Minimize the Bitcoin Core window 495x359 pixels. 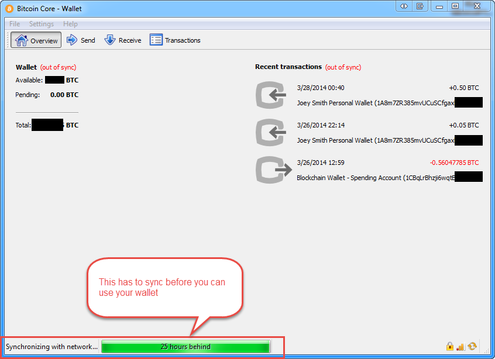click(439, 6)
